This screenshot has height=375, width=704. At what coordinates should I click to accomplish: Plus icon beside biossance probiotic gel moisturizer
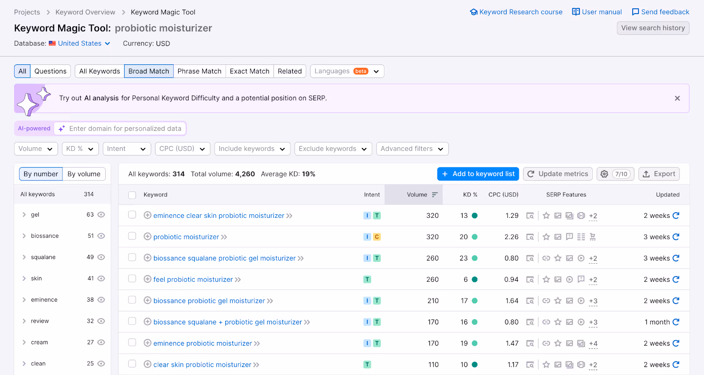(x=148, y=301)
